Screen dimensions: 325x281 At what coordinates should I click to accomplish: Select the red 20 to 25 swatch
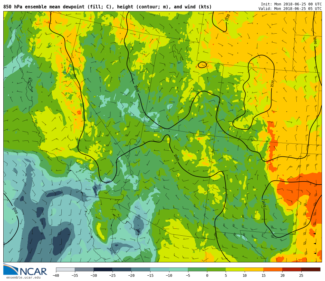(x=292, y=270)
